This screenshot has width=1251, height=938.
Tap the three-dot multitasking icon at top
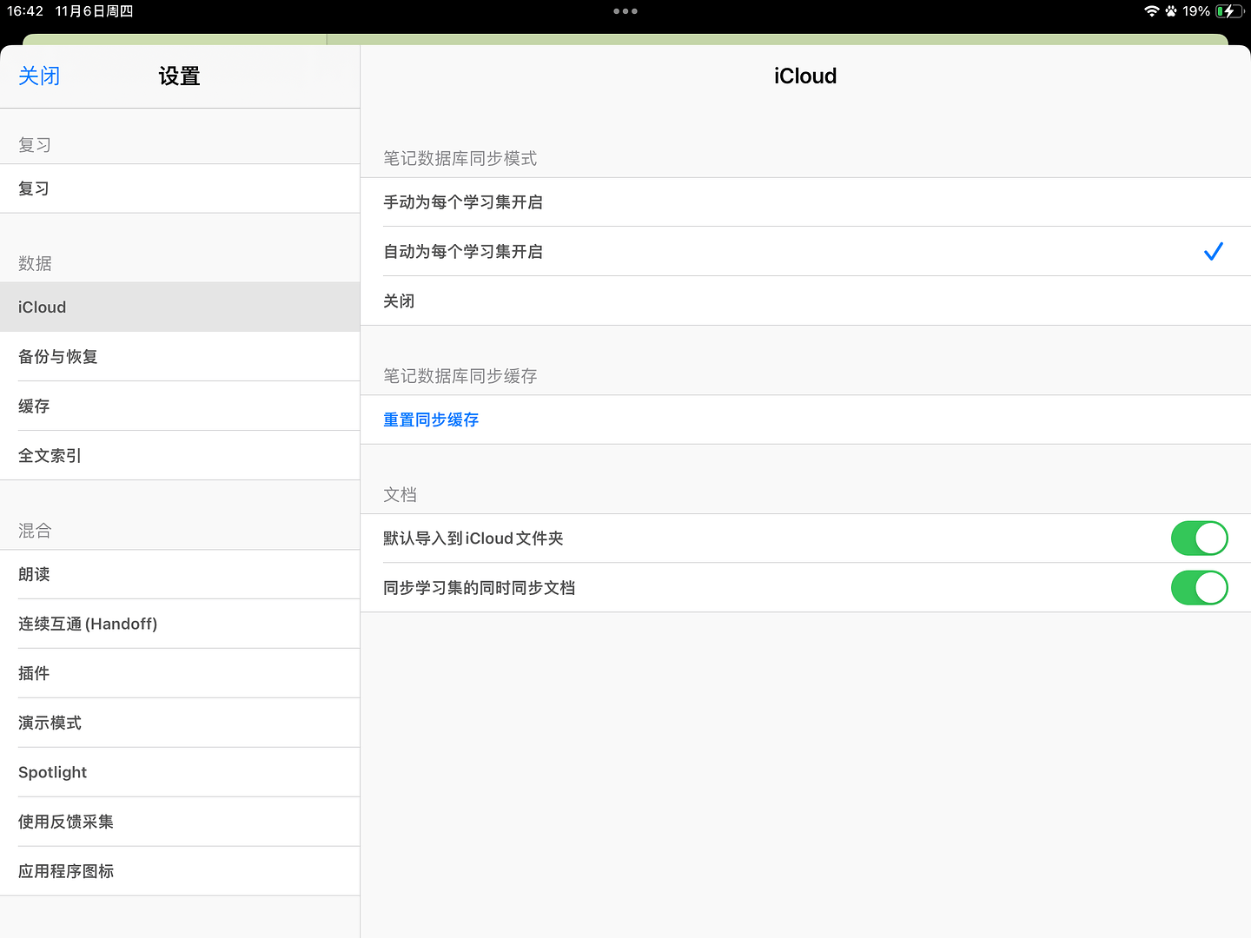[625, 11]
